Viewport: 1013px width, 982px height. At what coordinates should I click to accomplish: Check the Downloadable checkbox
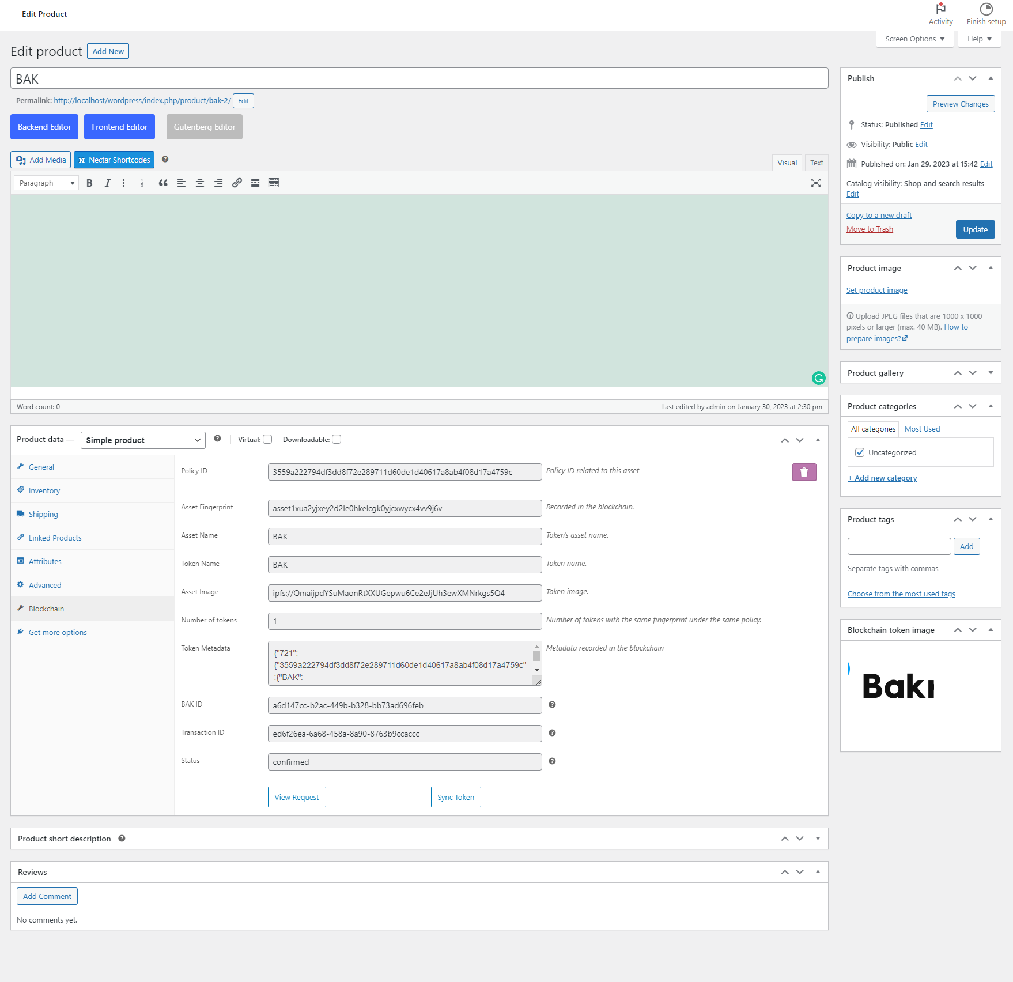pyautogui.click(x=337, y=440)
